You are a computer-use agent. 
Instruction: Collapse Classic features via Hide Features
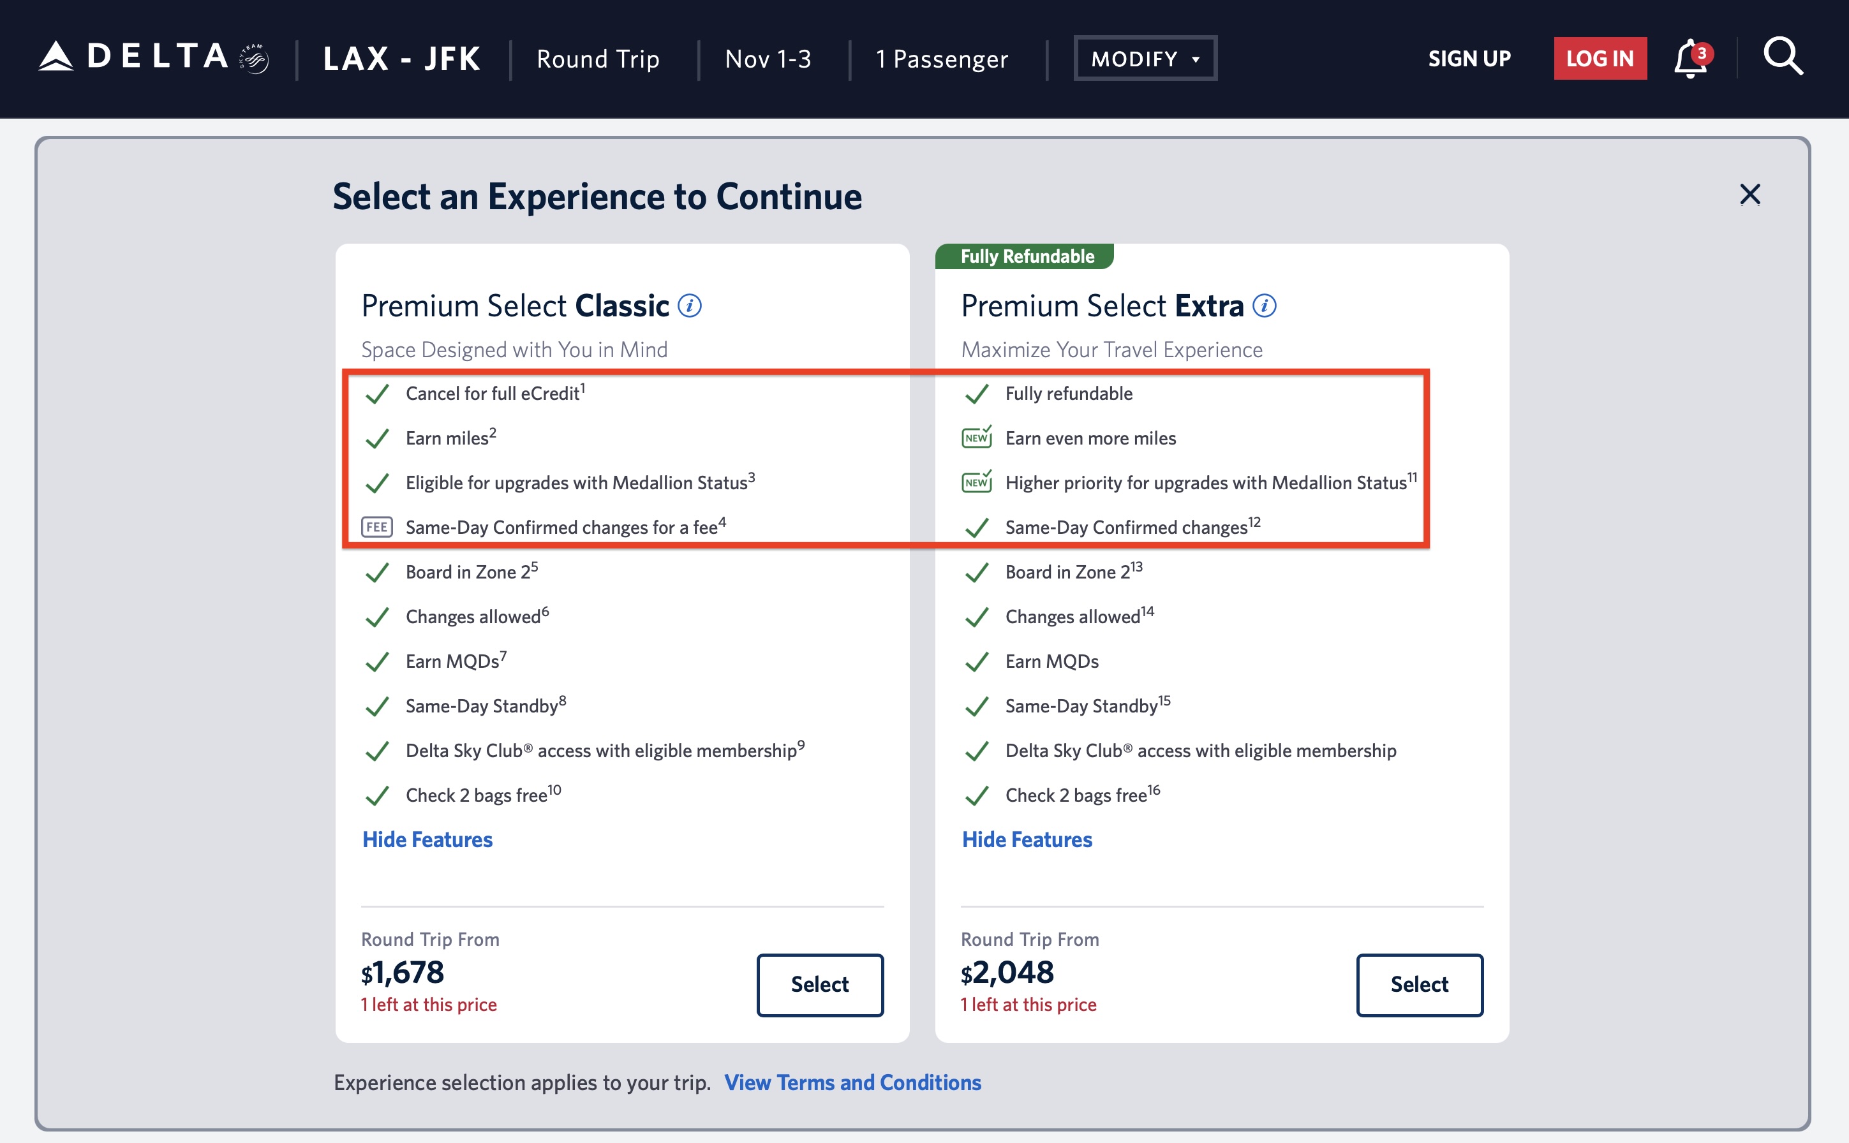click(427, 840)
